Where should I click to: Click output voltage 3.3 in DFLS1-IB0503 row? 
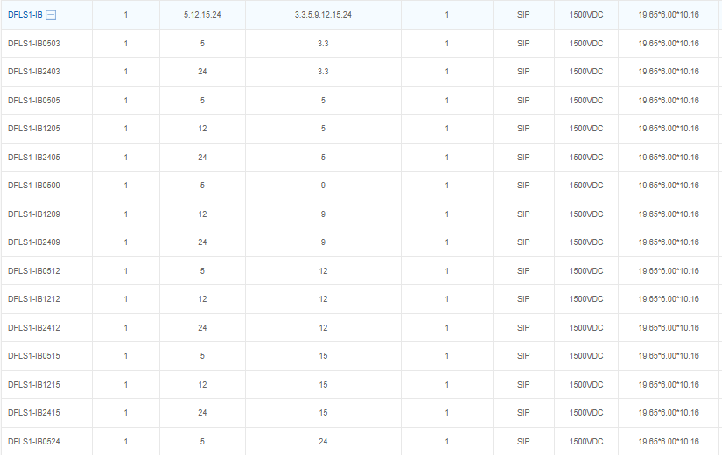323,43
